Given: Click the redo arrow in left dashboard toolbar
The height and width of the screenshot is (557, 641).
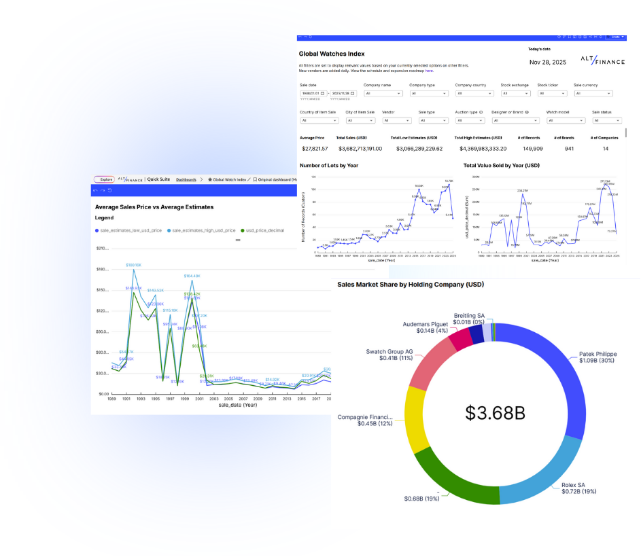Looking at the screenshot, I should 102,190.
